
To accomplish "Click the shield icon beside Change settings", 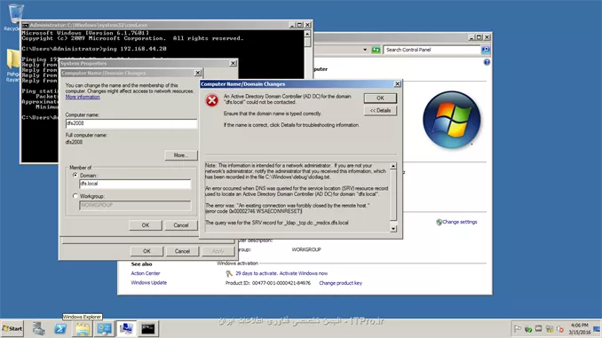I will coord(439,222).
